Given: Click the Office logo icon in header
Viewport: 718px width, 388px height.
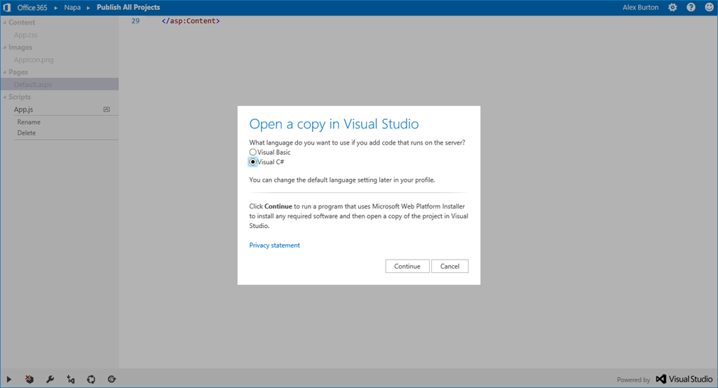Looking at the screenshot, I should coord(7,7).
